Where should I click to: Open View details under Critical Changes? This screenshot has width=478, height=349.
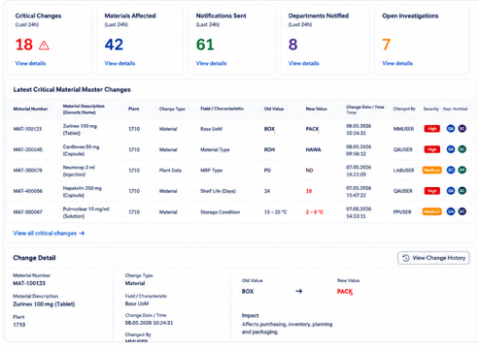click(x=30, y=63)
